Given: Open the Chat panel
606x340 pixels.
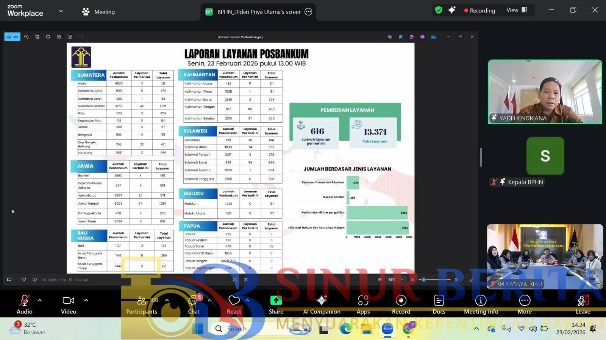Looking at the screenshot, I should coord(194,304).
